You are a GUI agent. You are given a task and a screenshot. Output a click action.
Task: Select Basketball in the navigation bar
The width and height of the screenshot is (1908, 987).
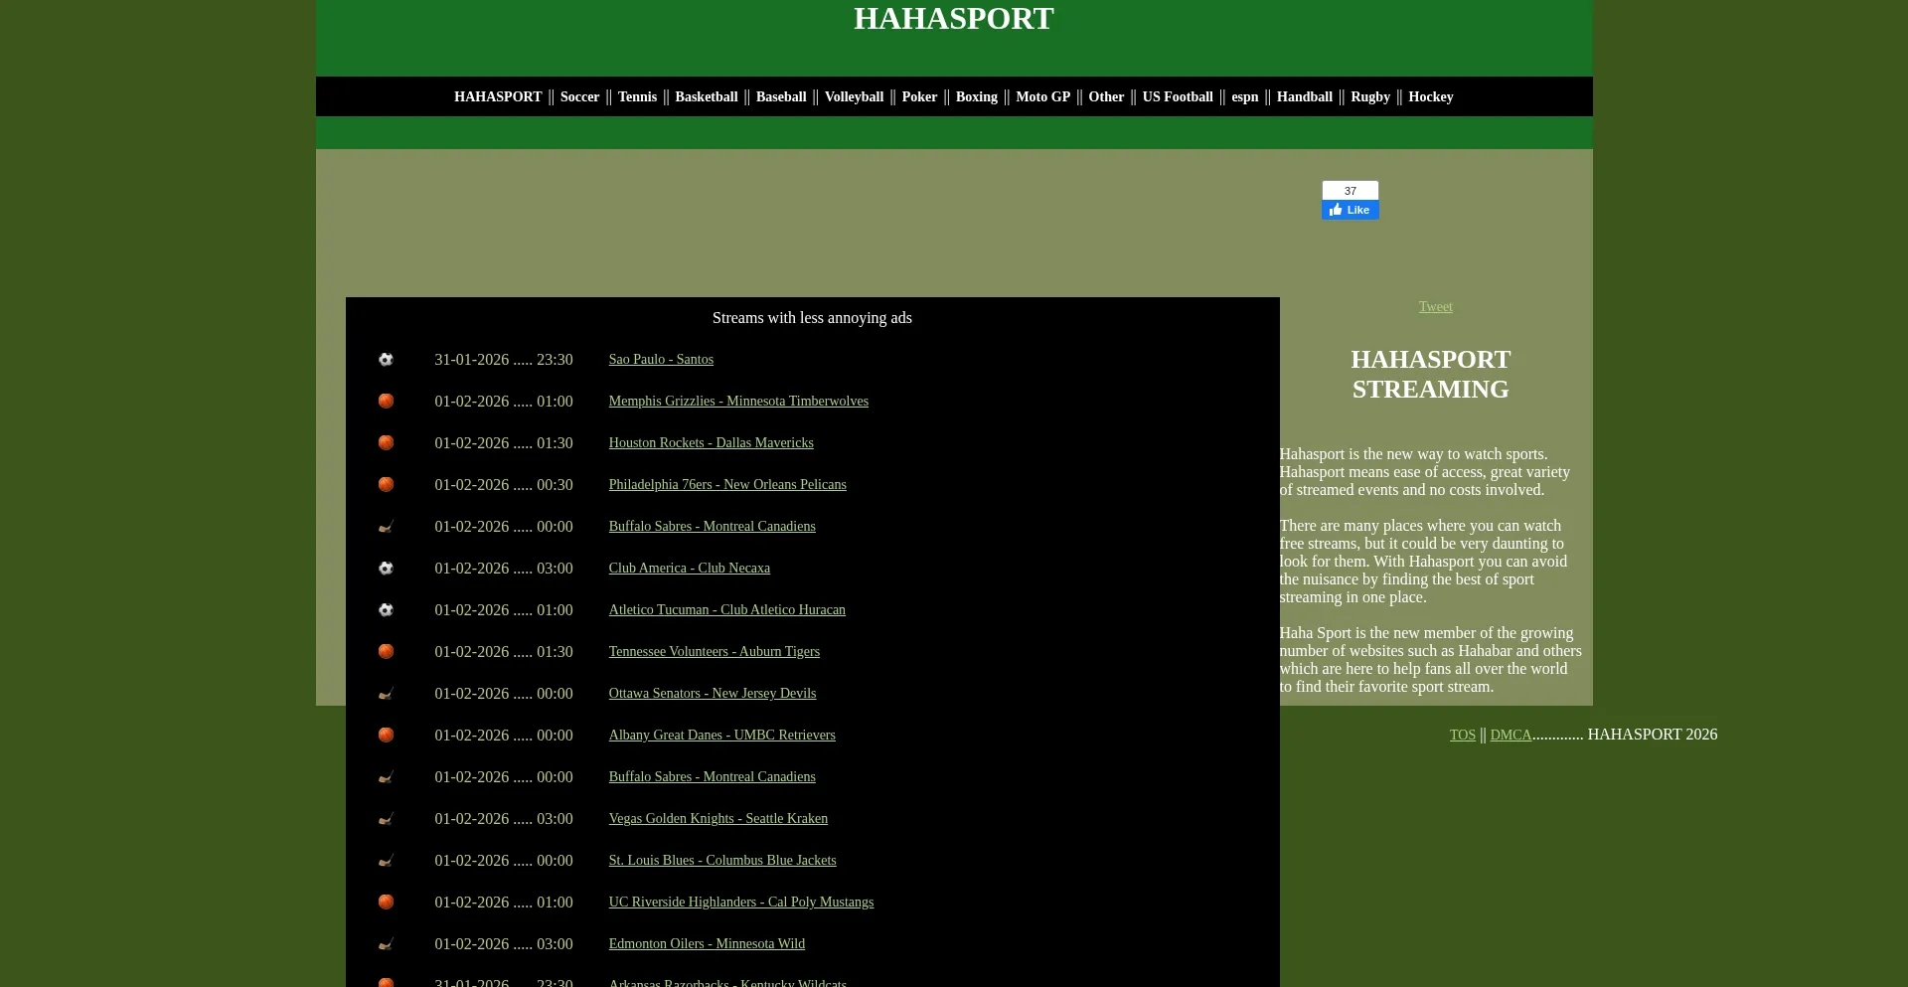click(x=707, y=96)
